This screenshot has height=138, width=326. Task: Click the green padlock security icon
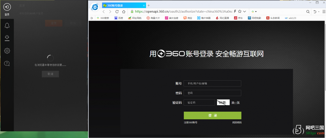coord(132,11)
